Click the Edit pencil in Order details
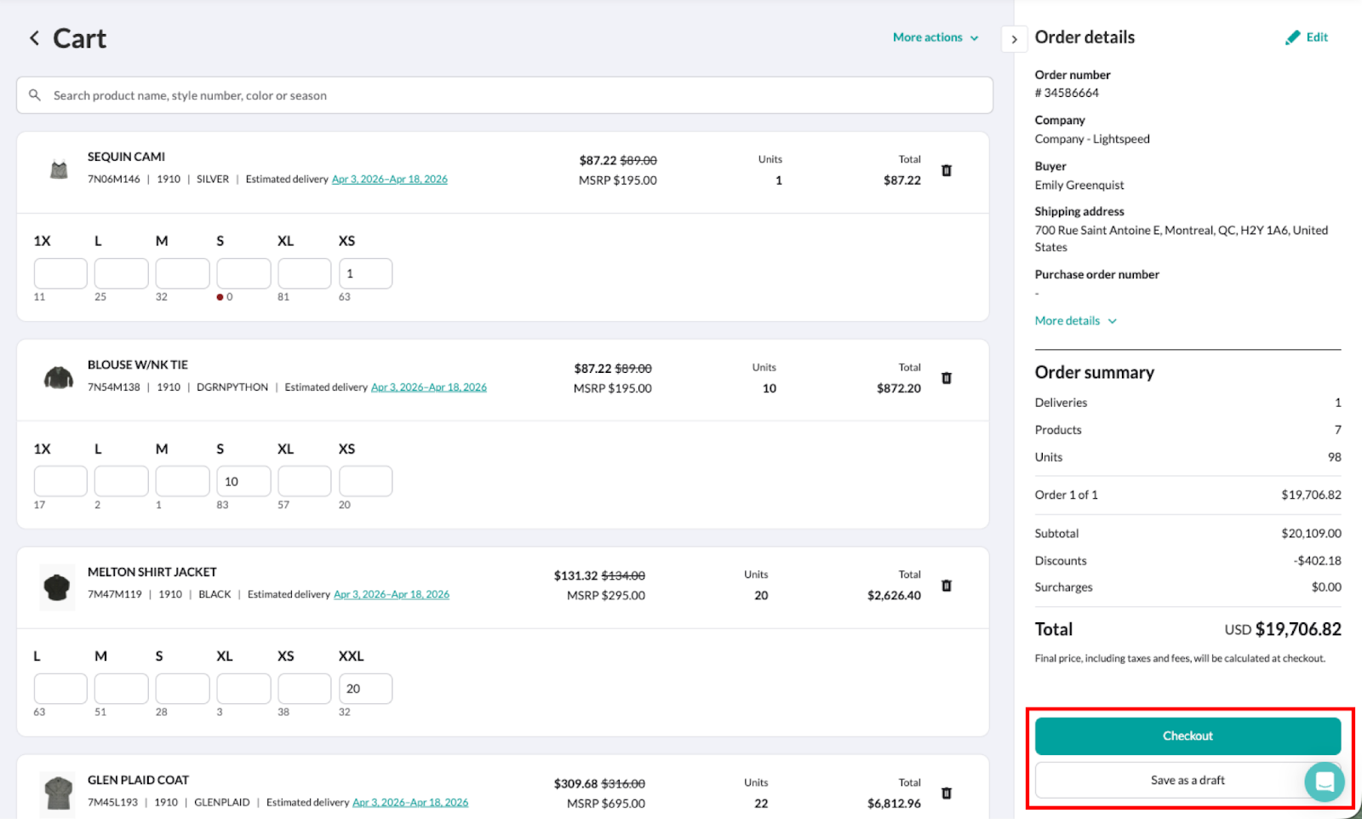The width and height of the screenshot is (1362, 819). point(1307,37)
